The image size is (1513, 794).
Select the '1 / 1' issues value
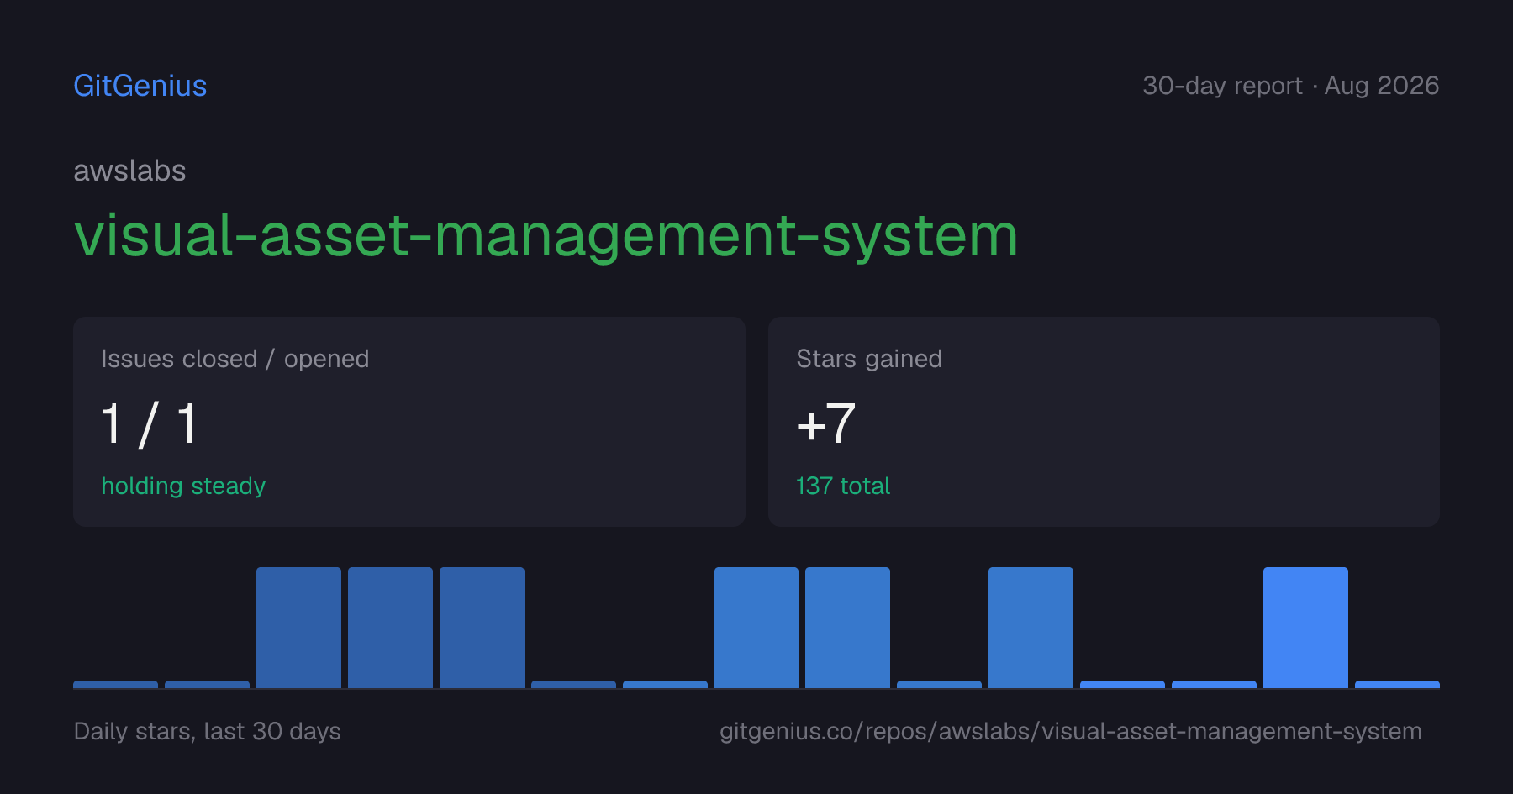pos(149,423)
